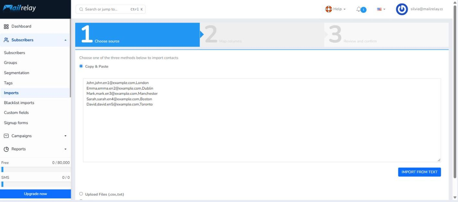Screen dimensions: 458x202
Task: Select step 3 Review and confirm tab
Action: (x=386, y=35)
